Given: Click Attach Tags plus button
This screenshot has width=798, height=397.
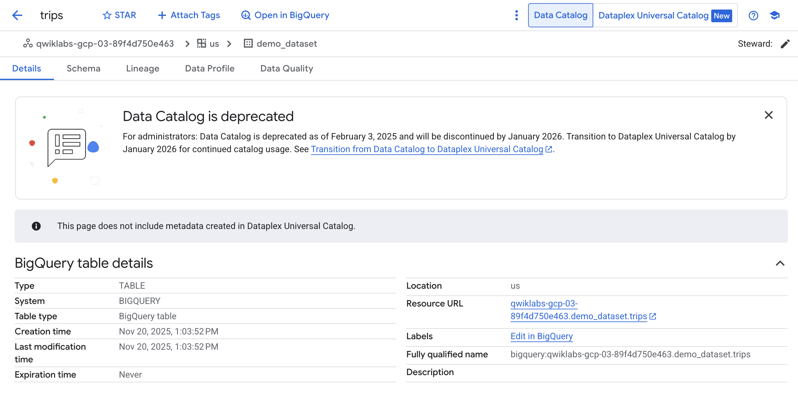Looking at the screenshot, I should tap(189, 15).
